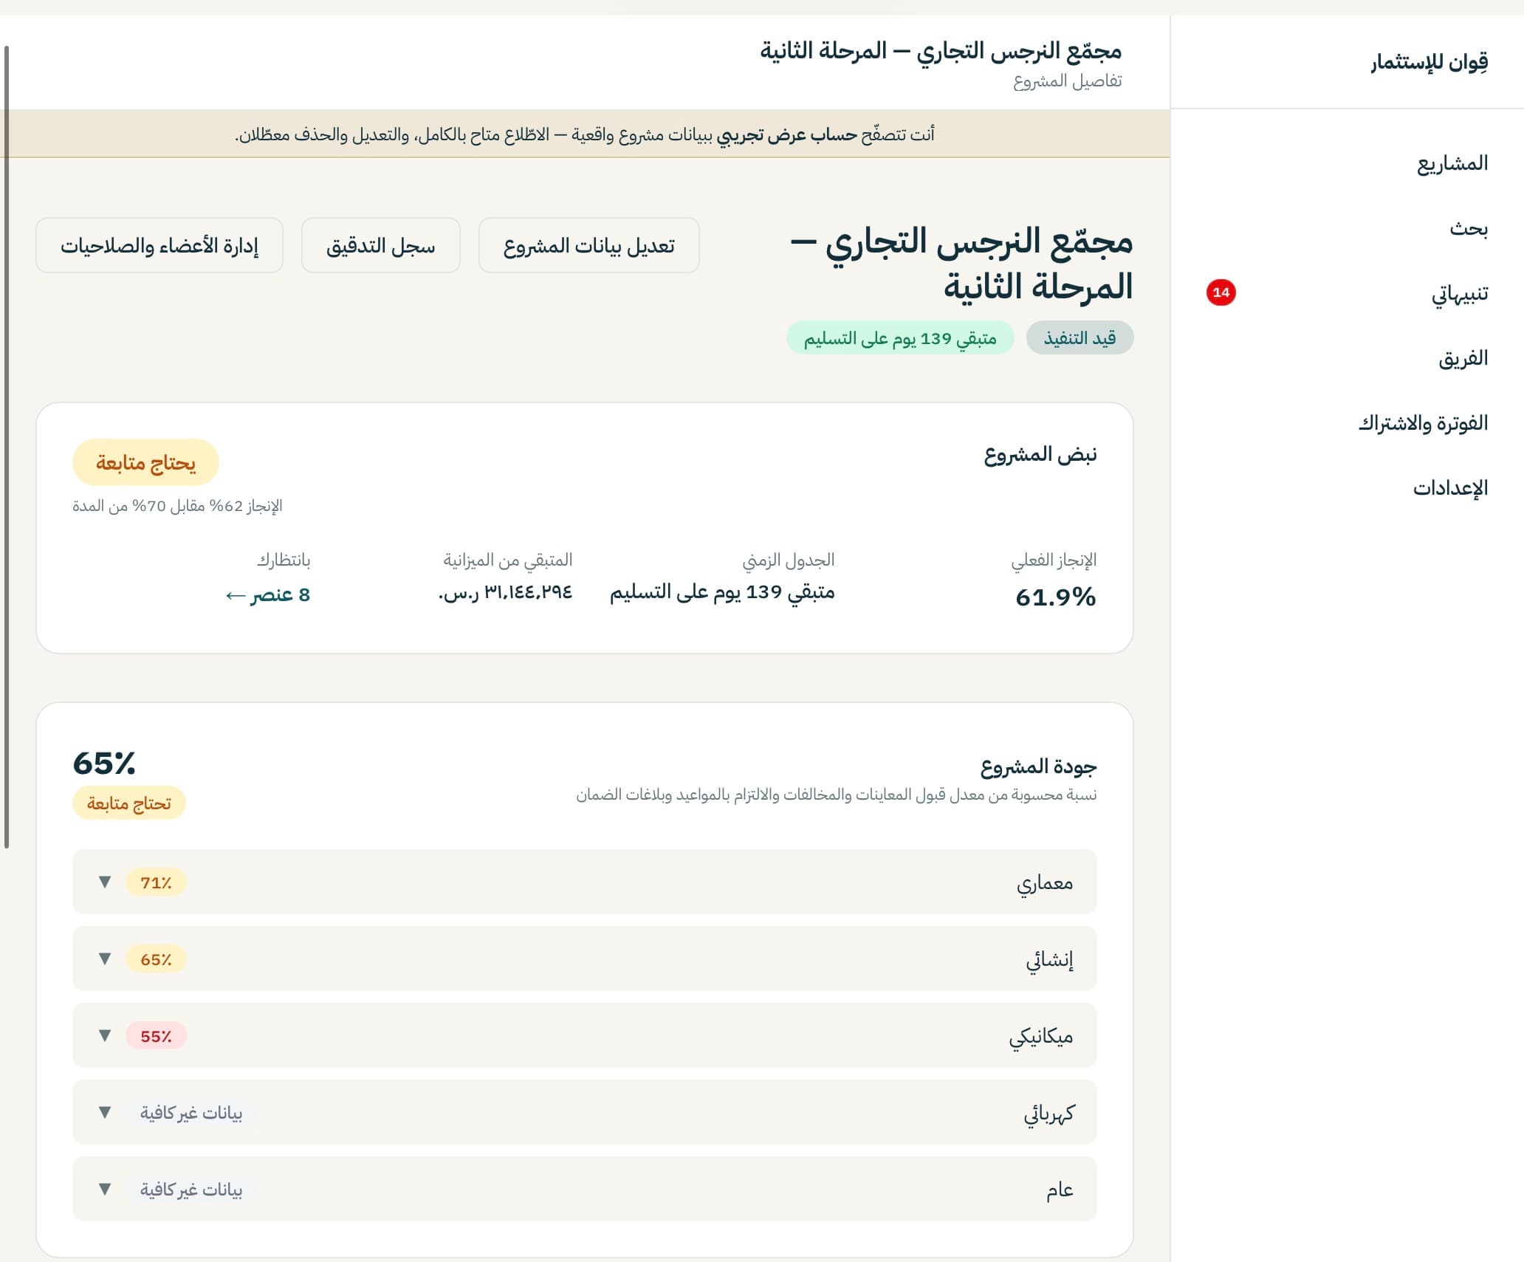Click the قيد التنفيذ status chip
The height and width of the screenshot is (1262, 1524).
(1079, 338)
